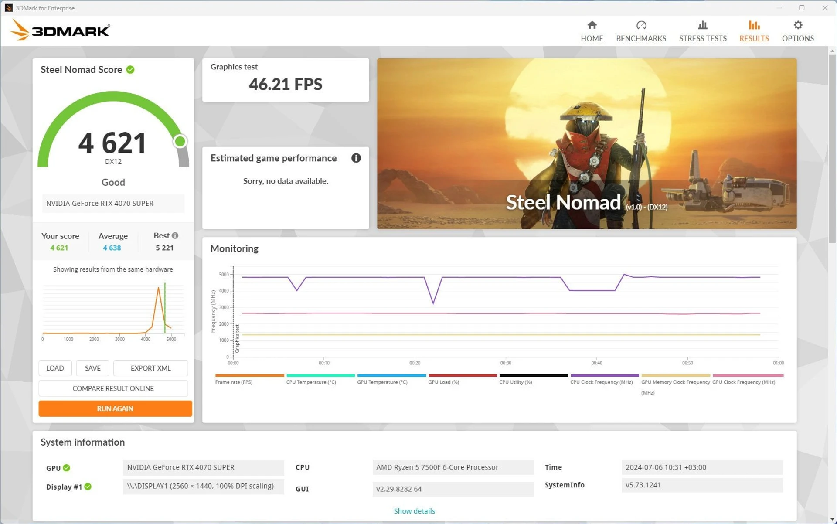
Task: Click the Steel Nomad benchmark banner image
Action: [586, 143]
